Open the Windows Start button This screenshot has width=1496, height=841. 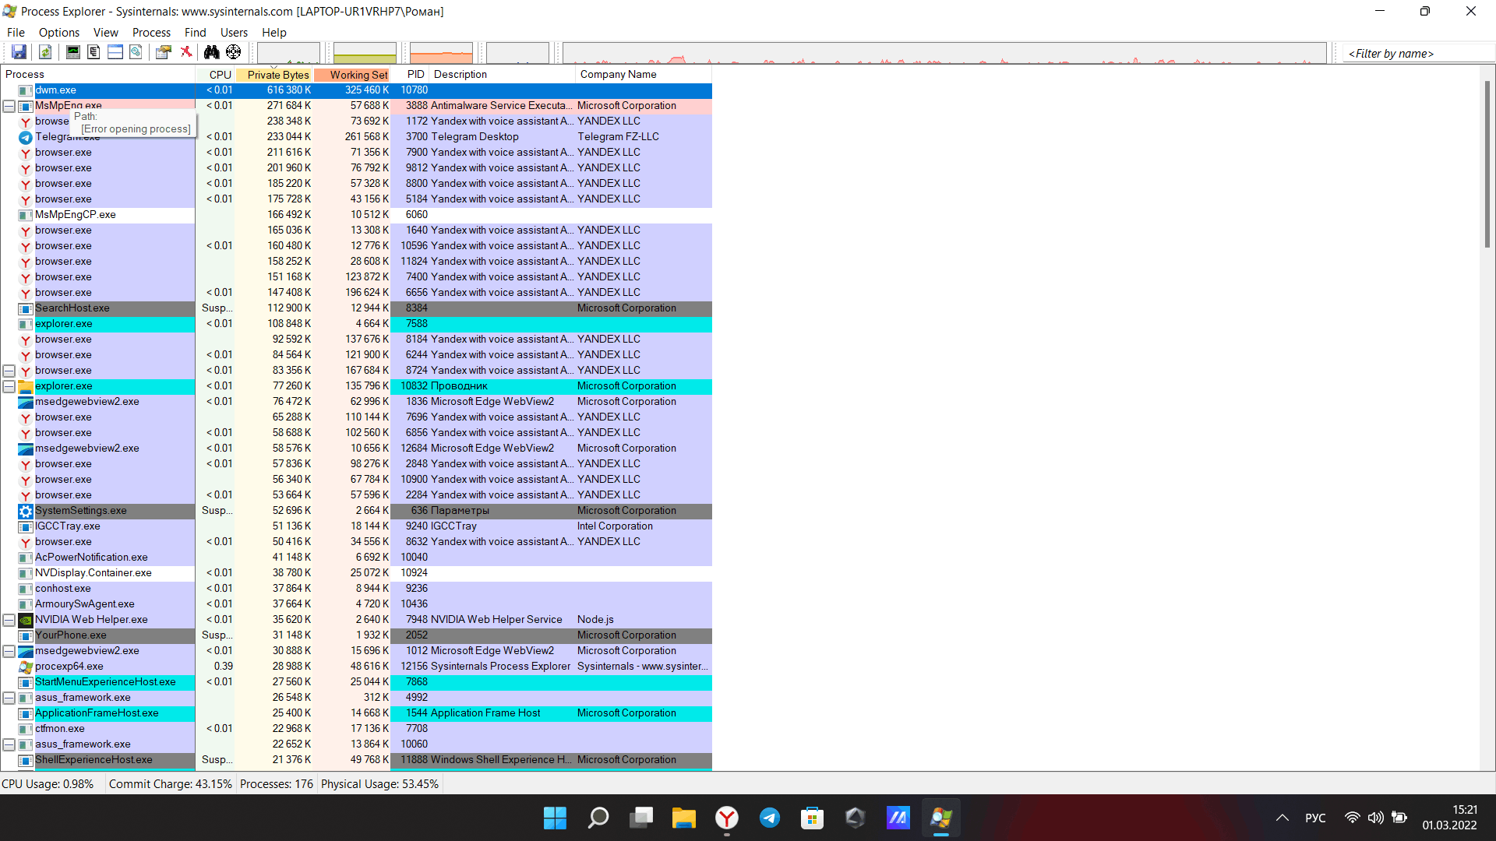[555, 818]
